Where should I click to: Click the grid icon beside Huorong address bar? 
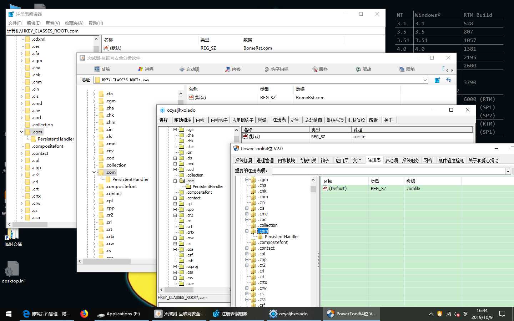click(x=437, y=80)
